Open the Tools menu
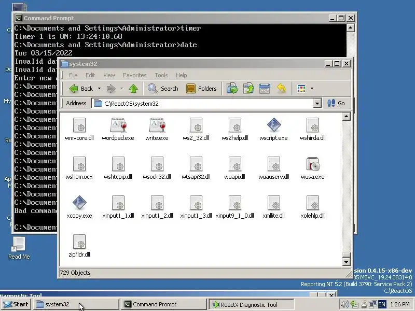This screenshot has width=415, height=311. point(161,75)
